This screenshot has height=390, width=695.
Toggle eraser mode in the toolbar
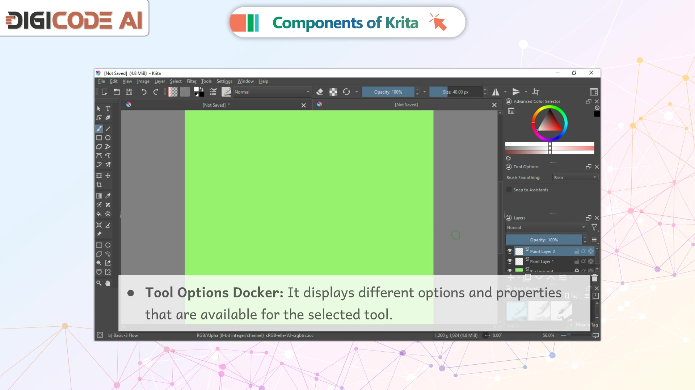pos(320,92)
